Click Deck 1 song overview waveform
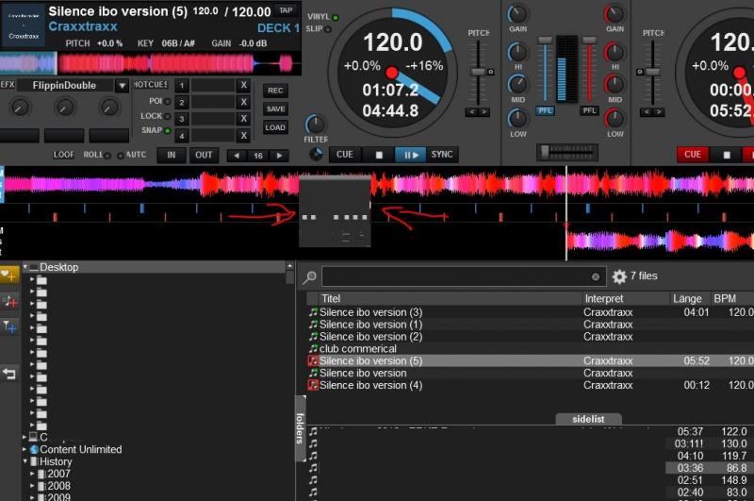754x501 pixels. 150,63
